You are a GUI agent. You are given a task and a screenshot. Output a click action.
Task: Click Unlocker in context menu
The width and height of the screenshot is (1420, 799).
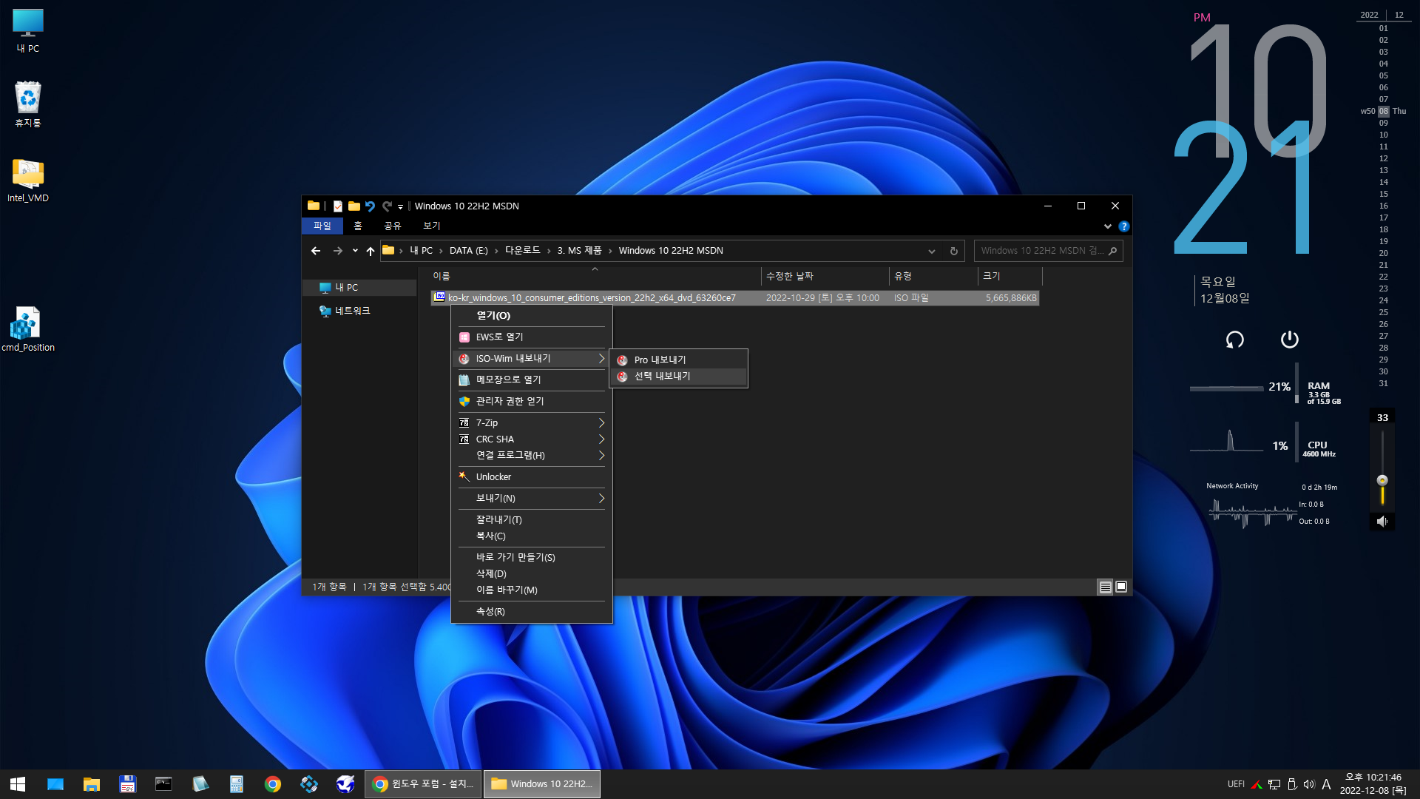pyautogui.click(x=531, y=477)
